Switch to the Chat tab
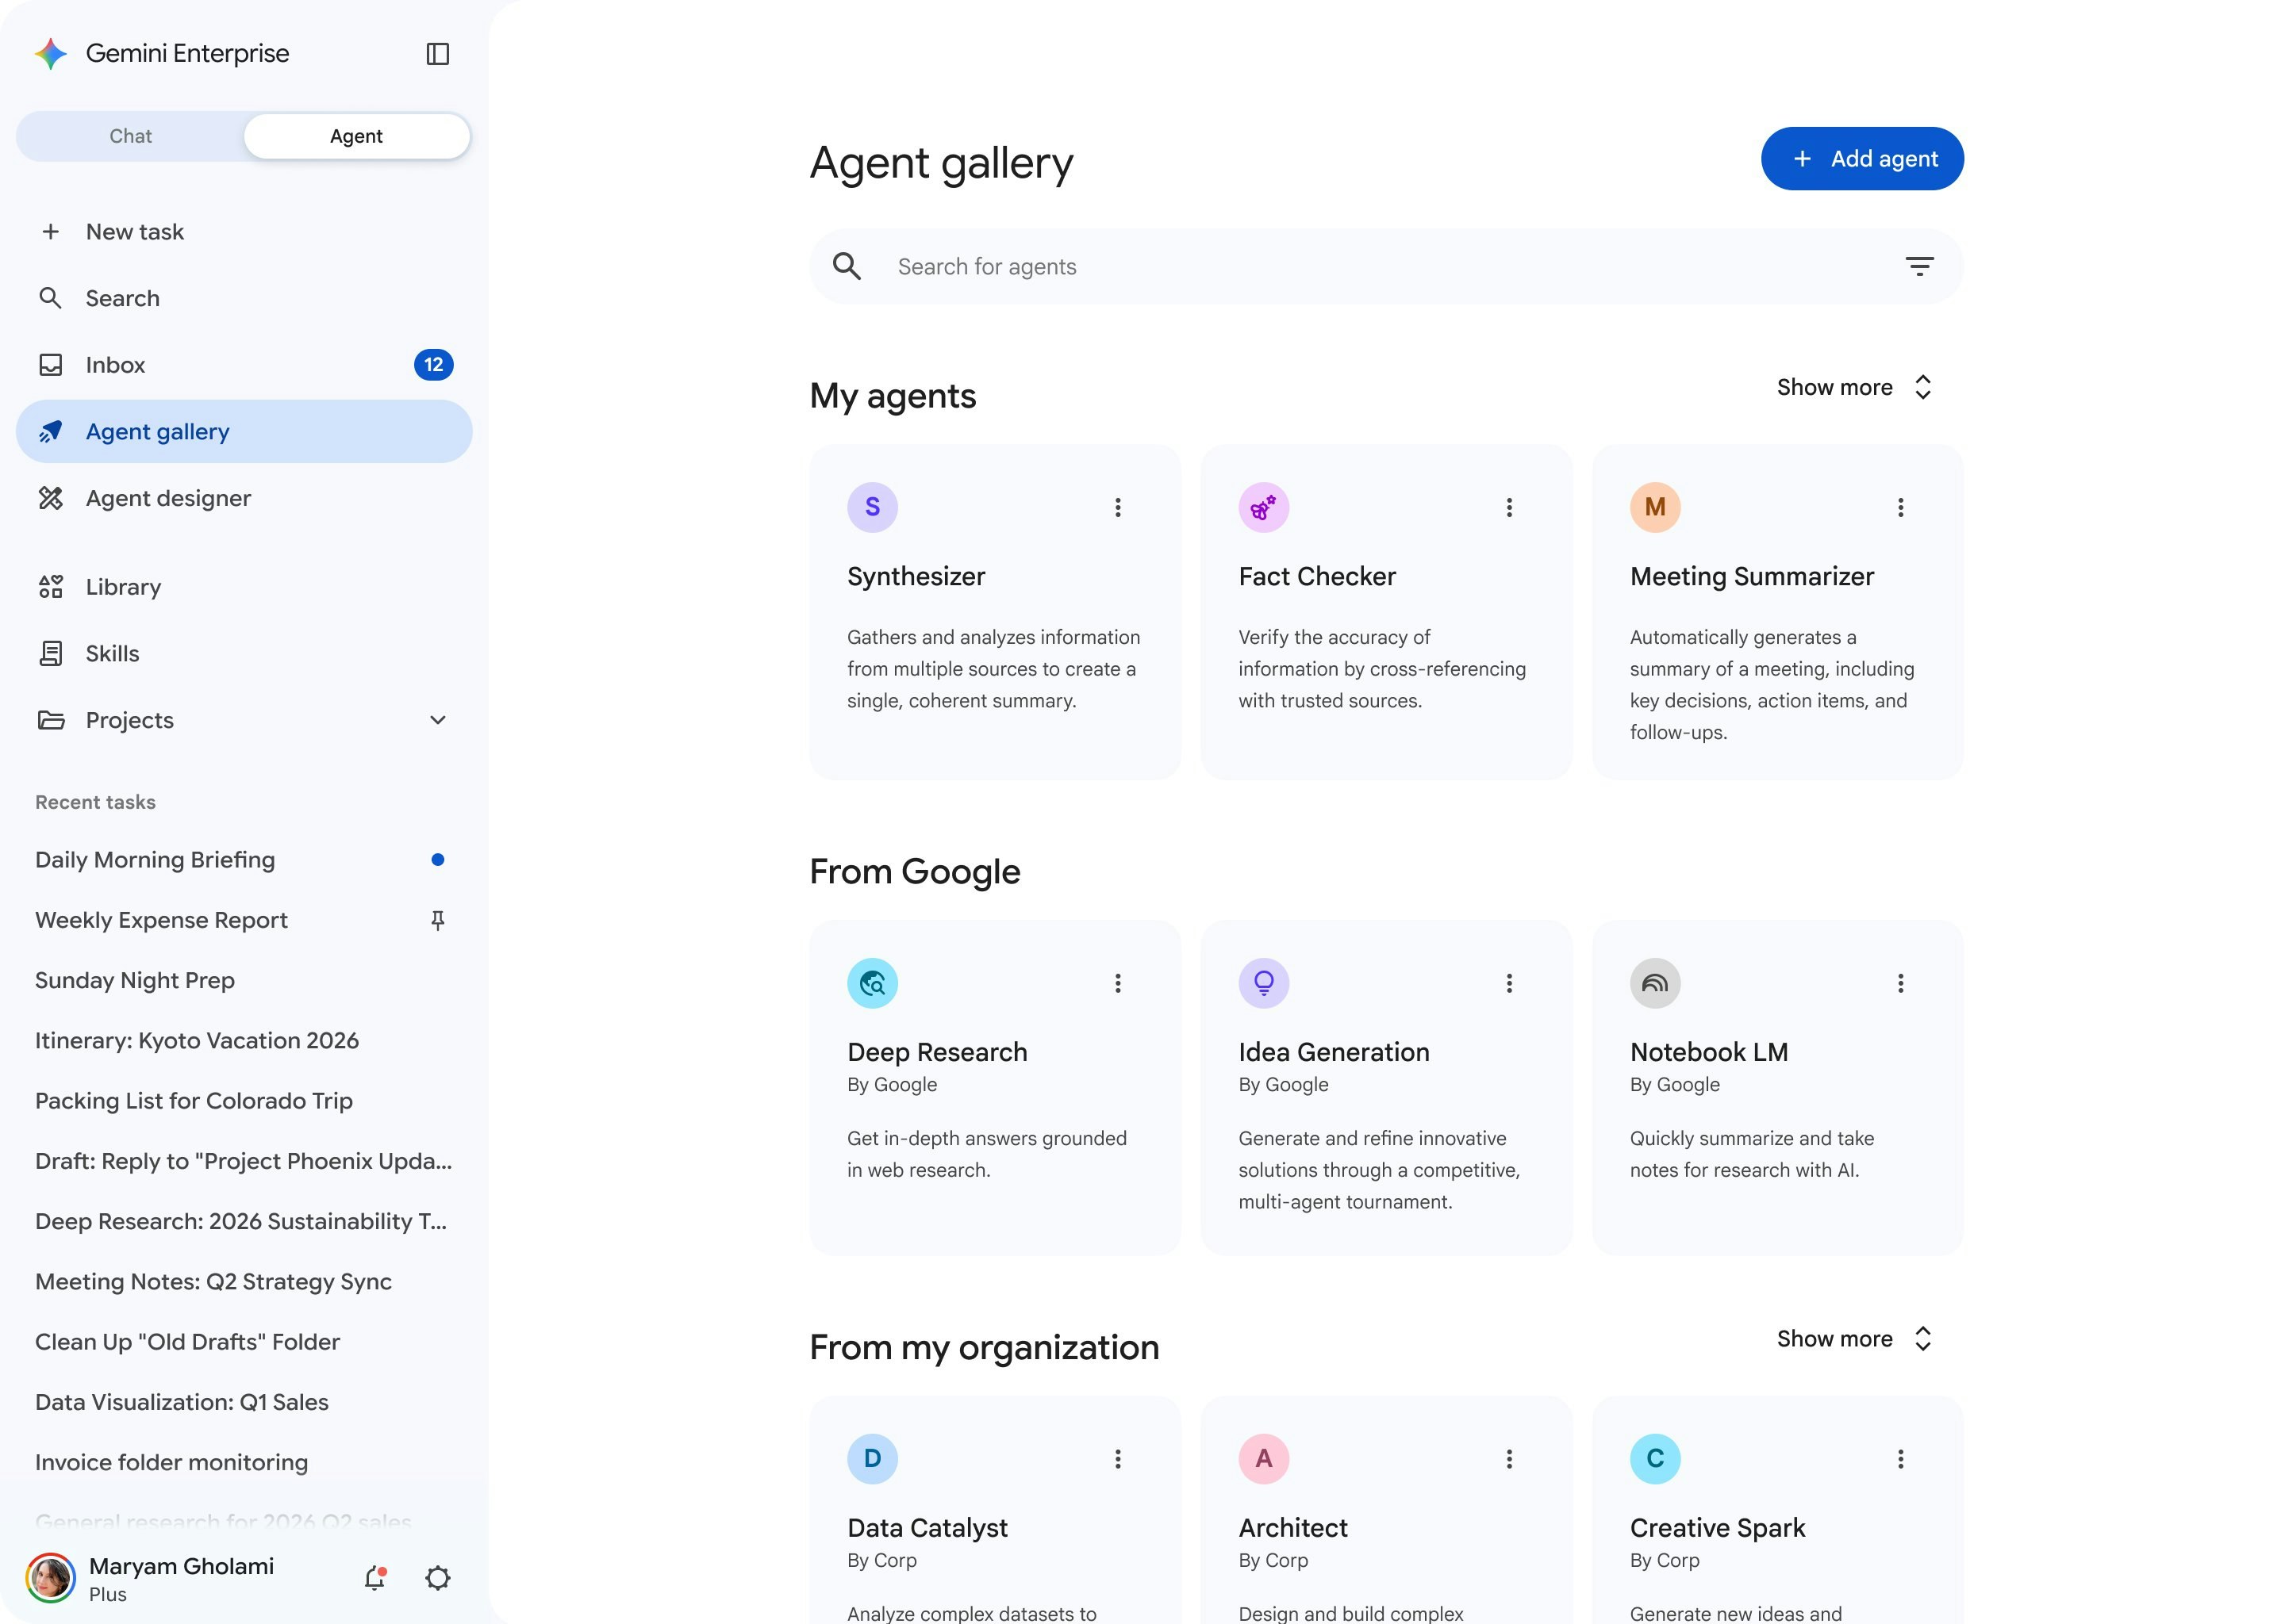This screenshot has height=1624, width=2285. 130,136
